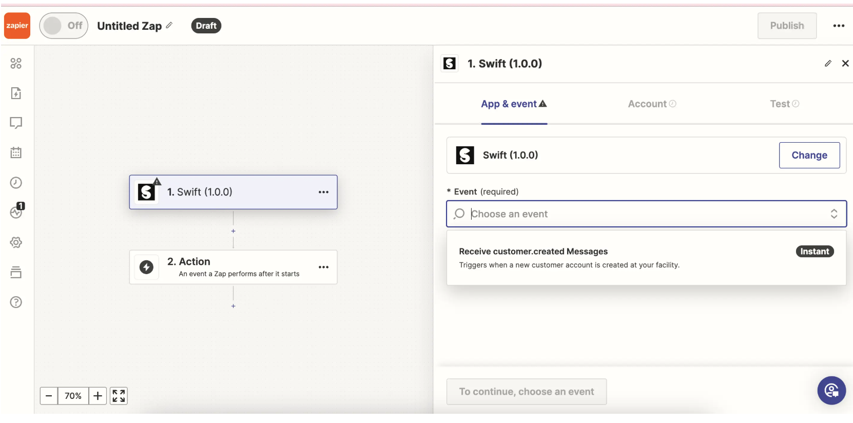Viewport: 853px width, 423px height.
Task: Click the fit-to-view expand icon
Action: coord(119,396)
